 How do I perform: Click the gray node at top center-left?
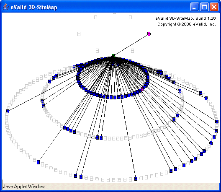(95, 18)
